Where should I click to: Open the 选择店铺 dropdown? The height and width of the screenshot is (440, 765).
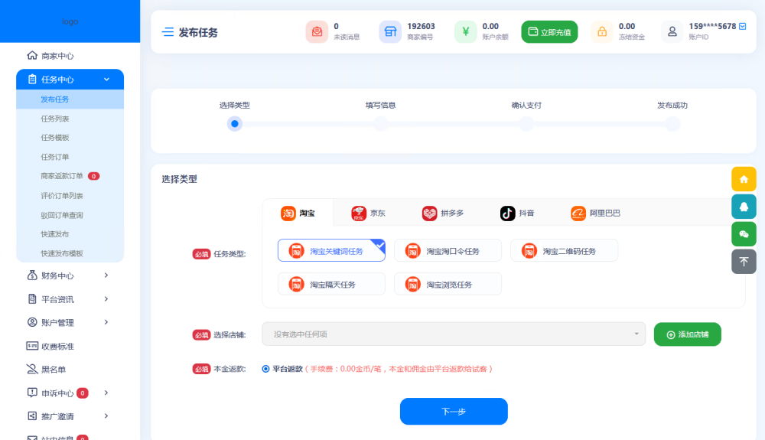(x=454, y=334)
